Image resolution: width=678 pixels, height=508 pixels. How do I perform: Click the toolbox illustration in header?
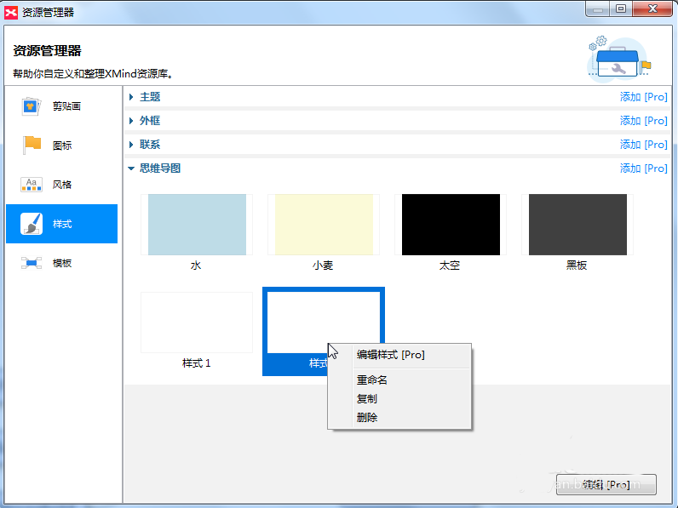[x=618, y=57]
